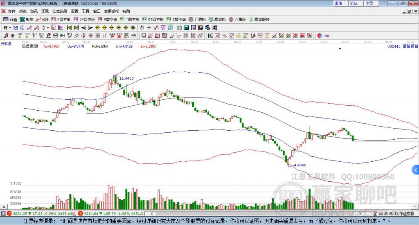Open the P四方形 square tool
This screenshot has height=225, width=419.
(61, 20)
